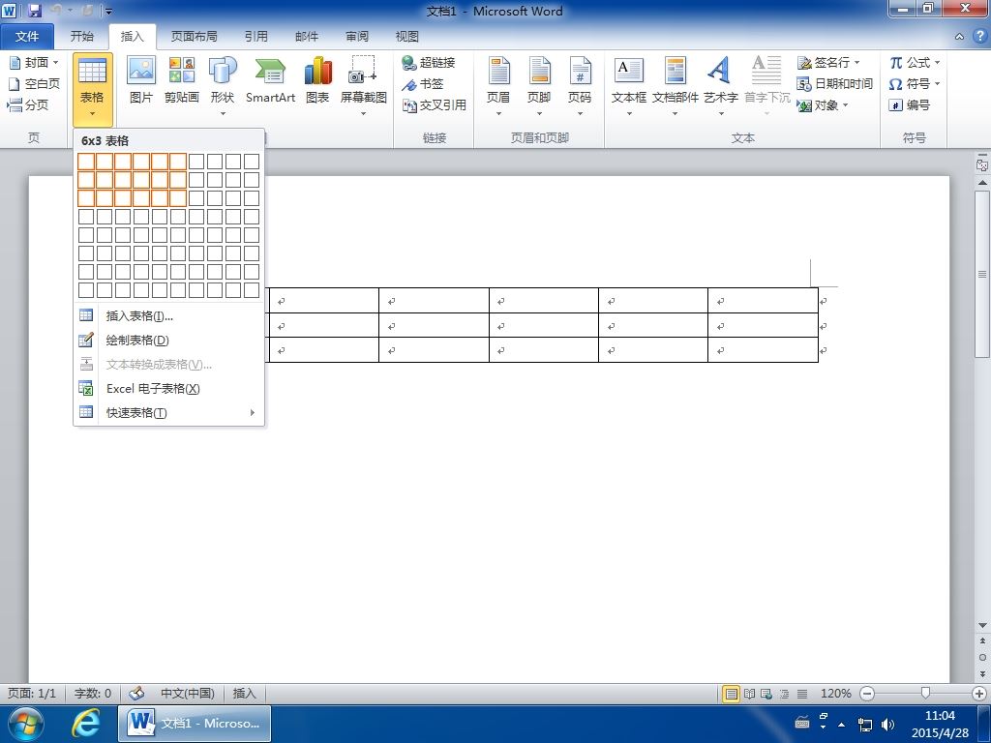The width and height of the screenshot is (991, 743).
Task: Choose 绘制表格 Draw Table menu item
Action: coord(168,340)
